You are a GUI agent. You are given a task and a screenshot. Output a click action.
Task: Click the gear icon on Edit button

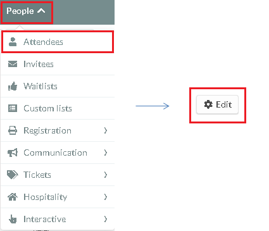pyautogui.click(x=208, y=104)
